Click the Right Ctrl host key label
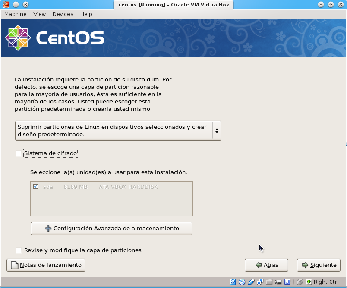Screen dimensions: 347x288 point(326,282)
